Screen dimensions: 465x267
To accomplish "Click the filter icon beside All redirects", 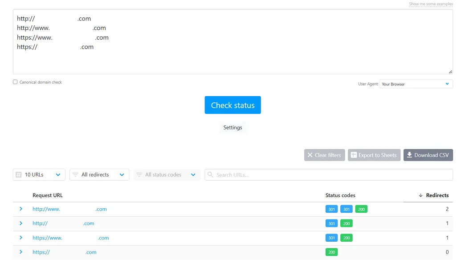I will coord(75,174).
